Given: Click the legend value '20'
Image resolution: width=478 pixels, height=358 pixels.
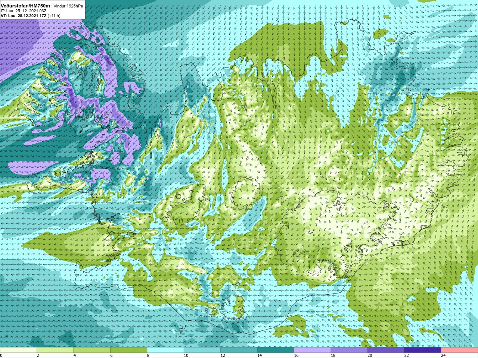Looking at the screenshot, I should pos(370,355).
